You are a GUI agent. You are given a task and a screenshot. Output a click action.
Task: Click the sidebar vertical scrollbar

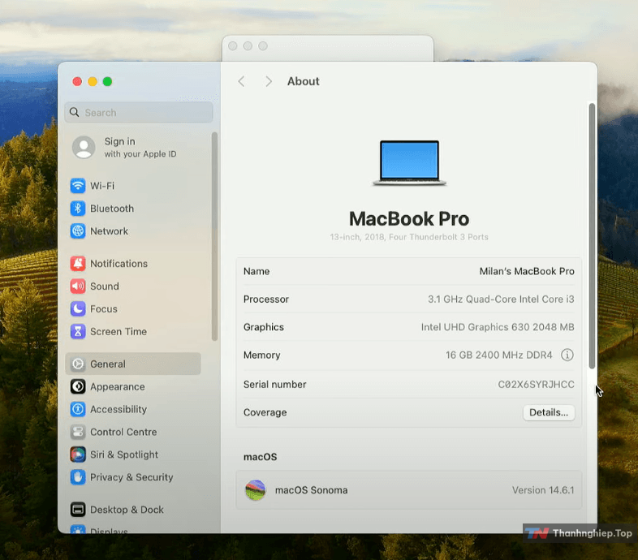tap(214, 236)
